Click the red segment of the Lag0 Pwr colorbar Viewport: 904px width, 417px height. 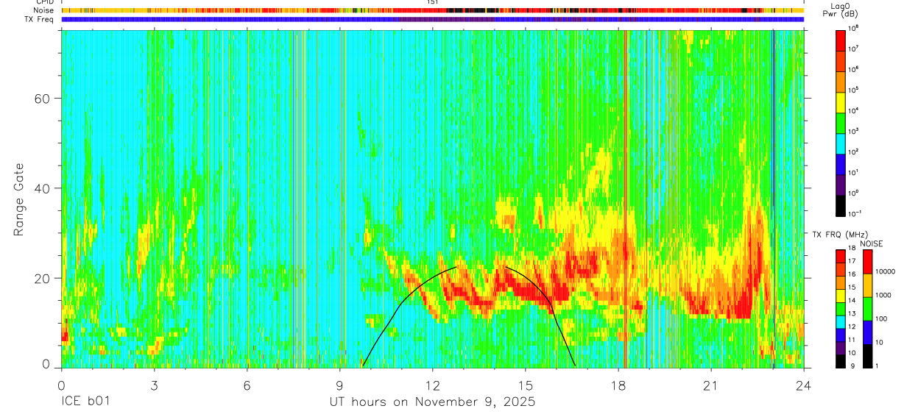point(841,40)
